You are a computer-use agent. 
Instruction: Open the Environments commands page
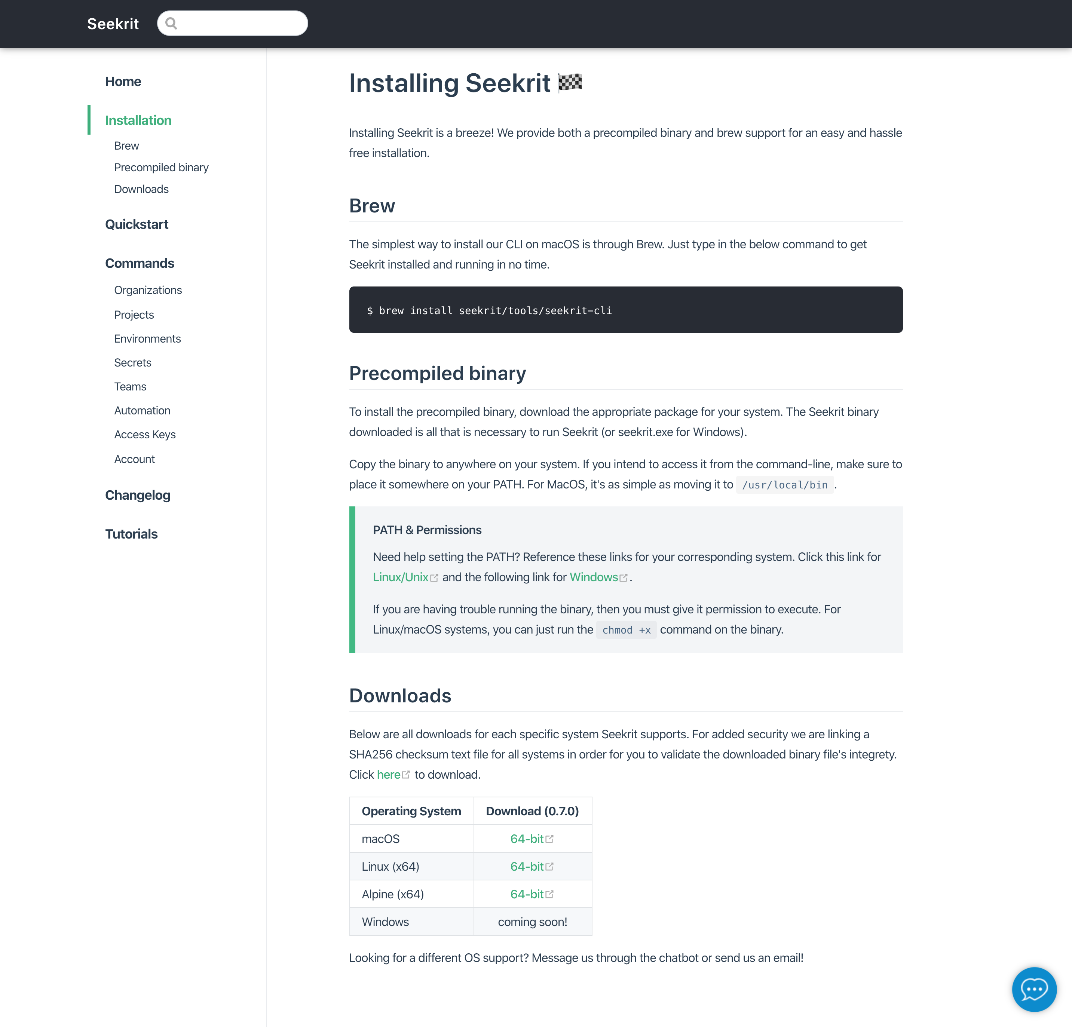click(x=147, y=338)
